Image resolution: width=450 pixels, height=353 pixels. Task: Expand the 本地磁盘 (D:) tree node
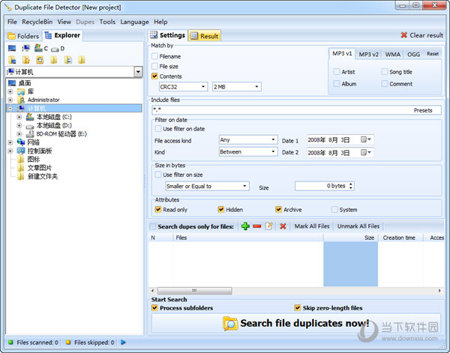pos(19,126)
